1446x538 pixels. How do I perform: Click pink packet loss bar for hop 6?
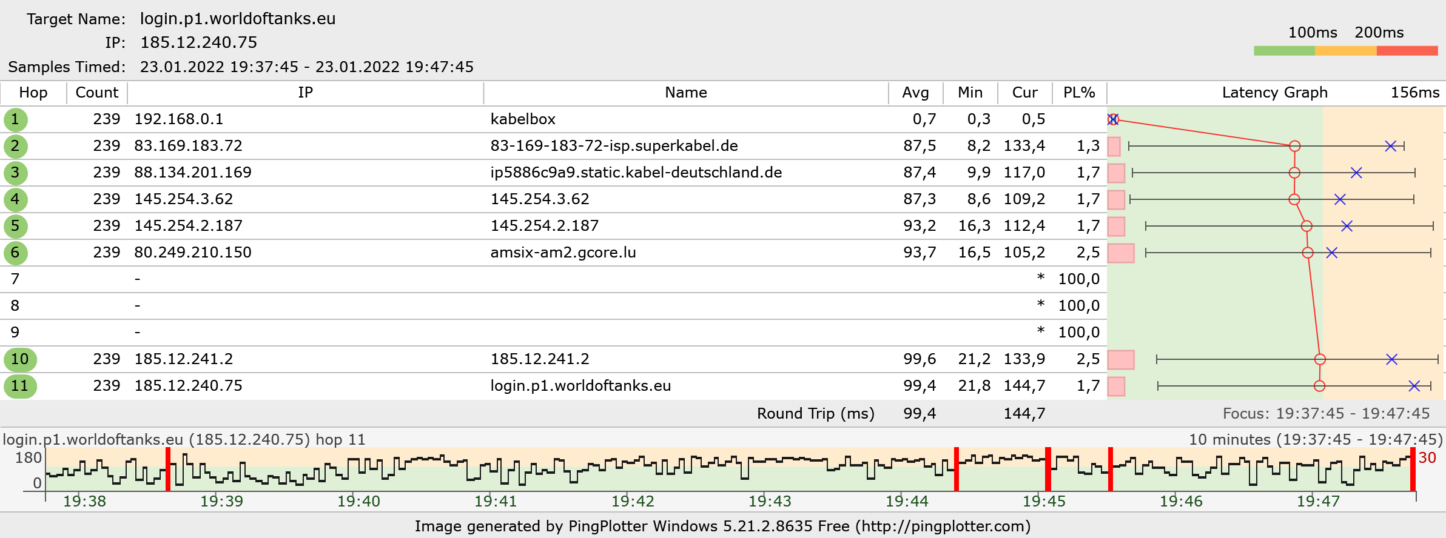point(1120,253)
